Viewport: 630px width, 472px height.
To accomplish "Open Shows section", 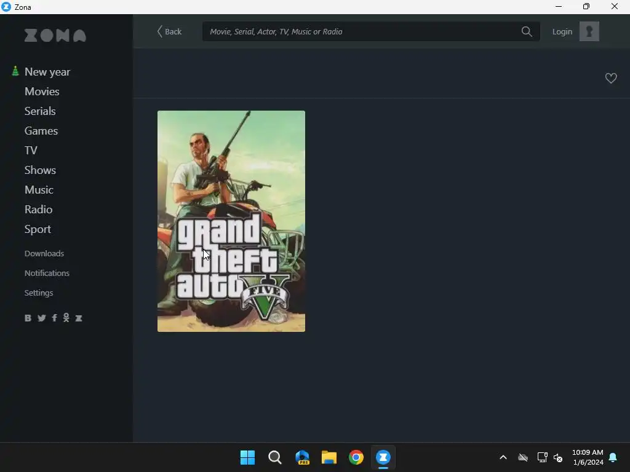I will [x=40, y=170].
